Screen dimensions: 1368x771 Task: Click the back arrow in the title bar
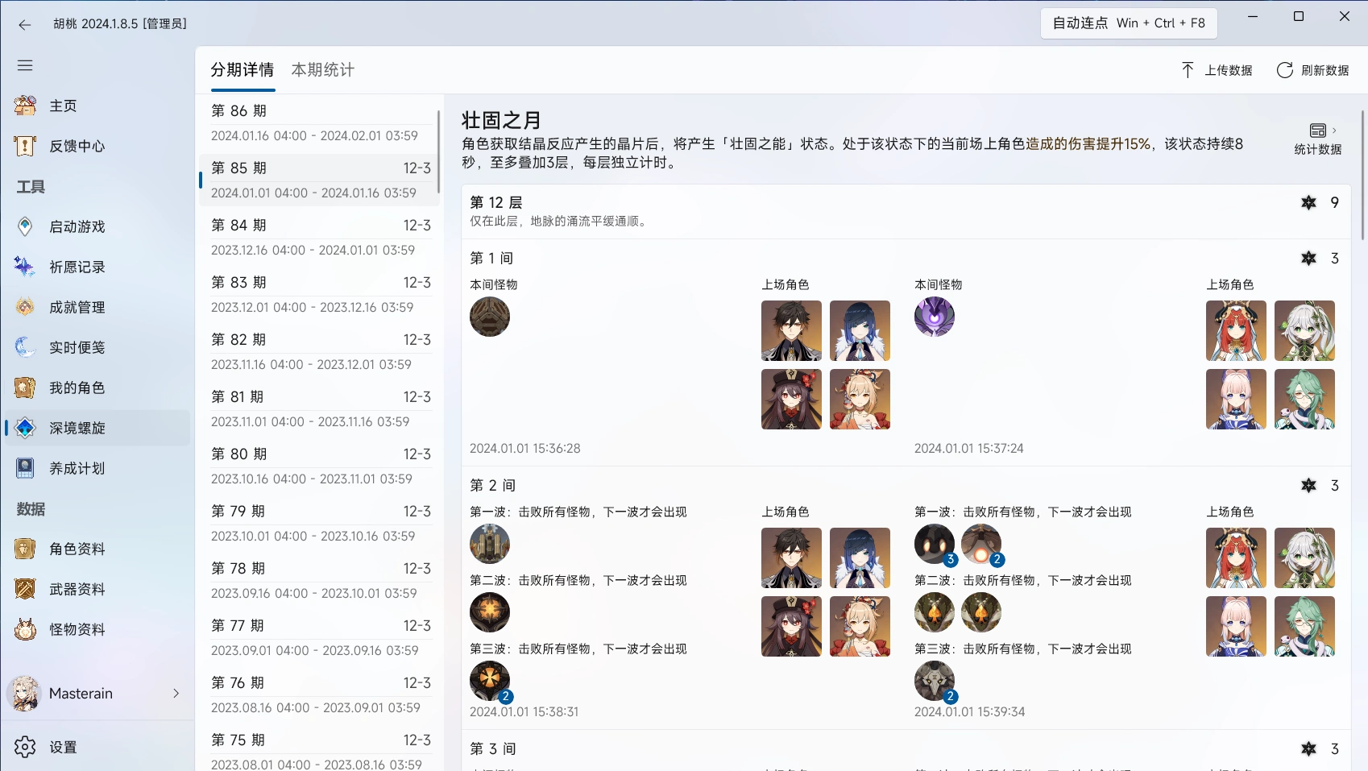pos(24,24)
